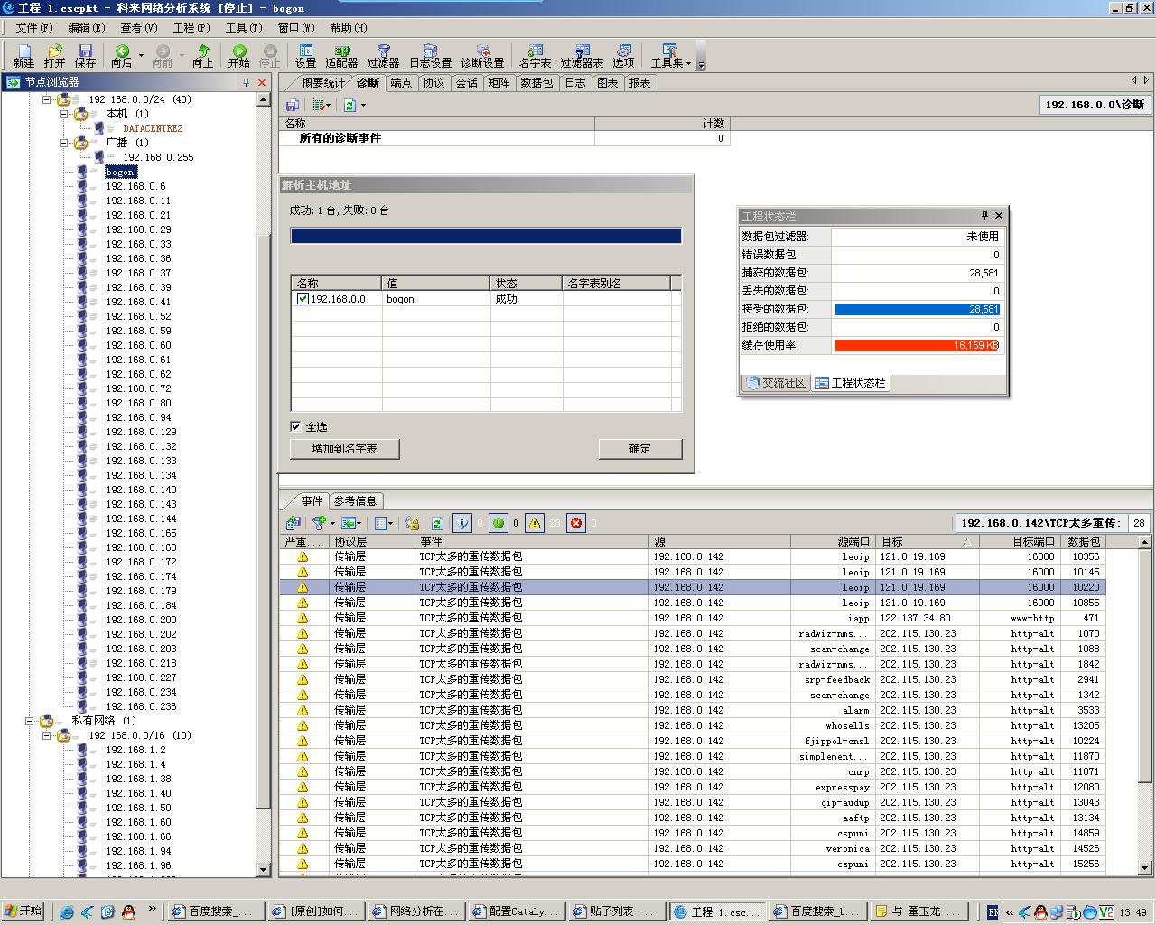Toggle the 全选 (Select all) checkbox

click(x=295, y=426)
